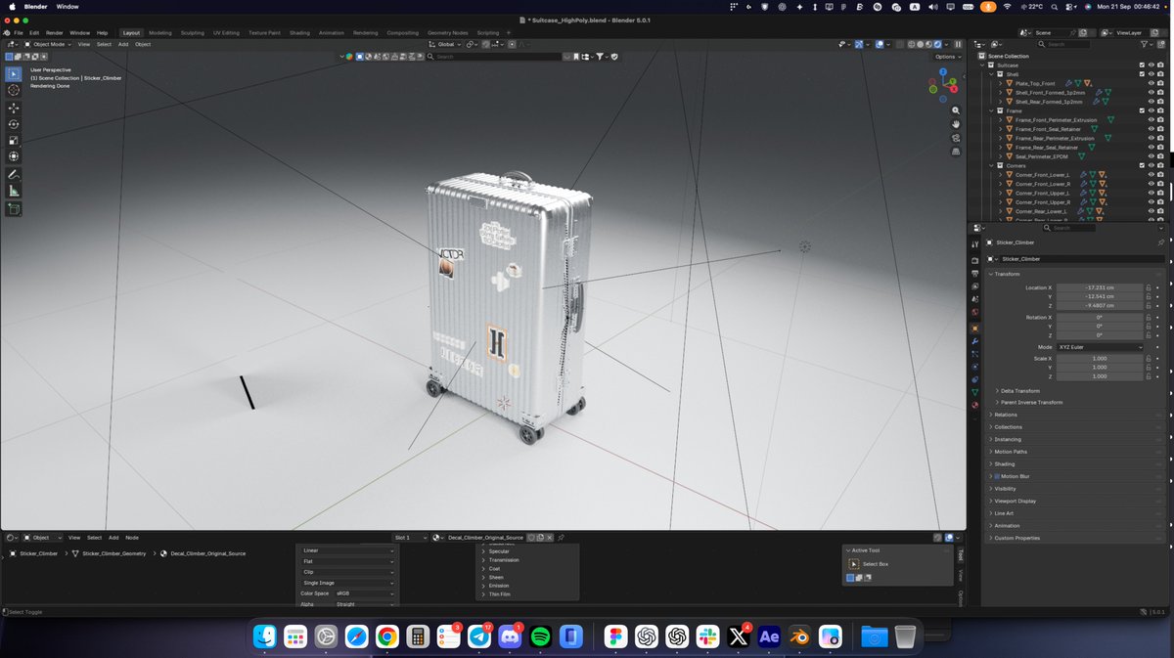The width and height of the screenshot is (1174, 658).
Task: Toggle camera view with the camera icon
Action: pos(956,138)
